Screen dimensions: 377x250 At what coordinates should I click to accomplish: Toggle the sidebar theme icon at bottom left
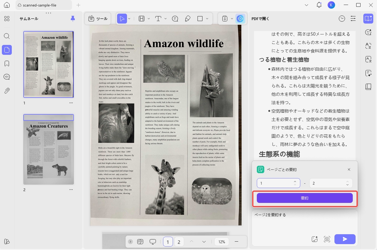pos(7,242)
